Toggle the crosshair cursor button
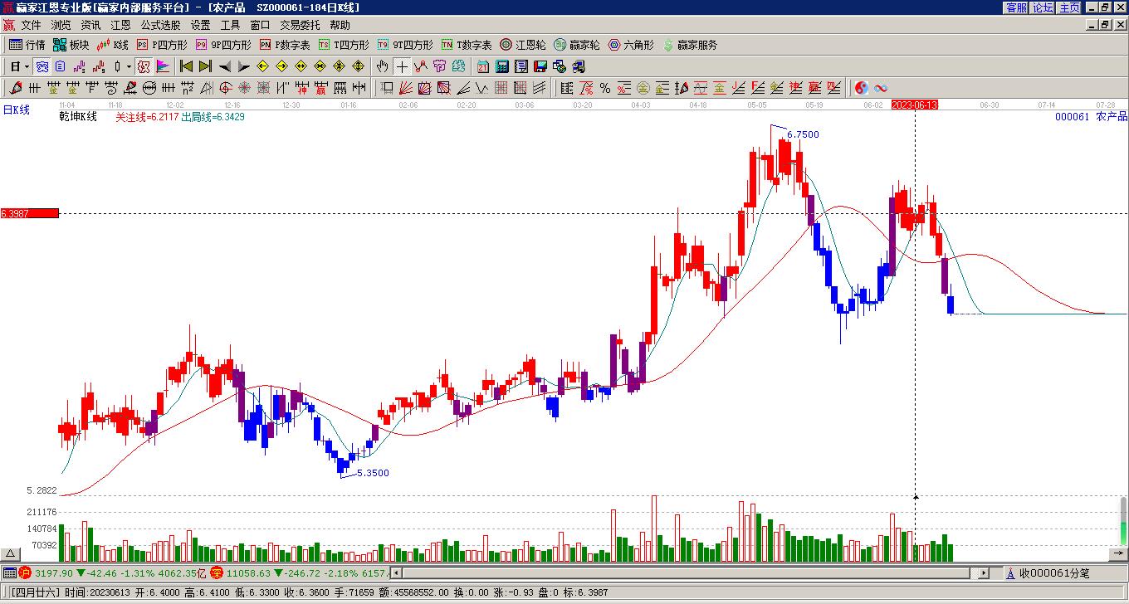Screen dimensions: 1129x604 402,66
